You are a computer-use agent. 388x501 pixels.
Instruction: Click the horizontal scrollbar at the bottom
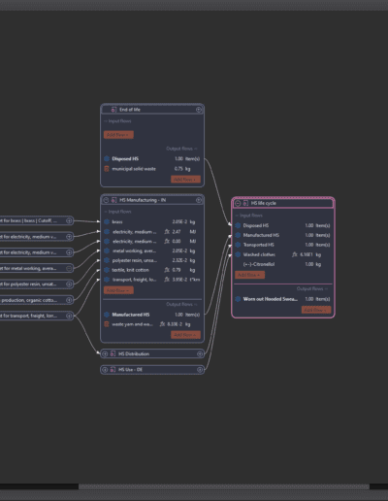(224, 486)
